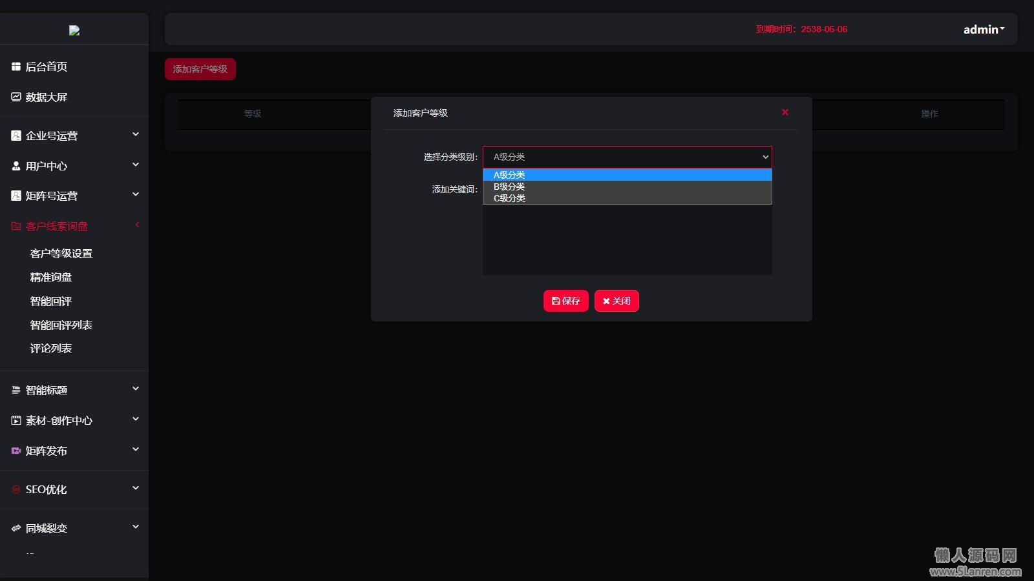Choose C级分类 option in the list
Screen dimensions: 1034x581
(x=509, y=198)
